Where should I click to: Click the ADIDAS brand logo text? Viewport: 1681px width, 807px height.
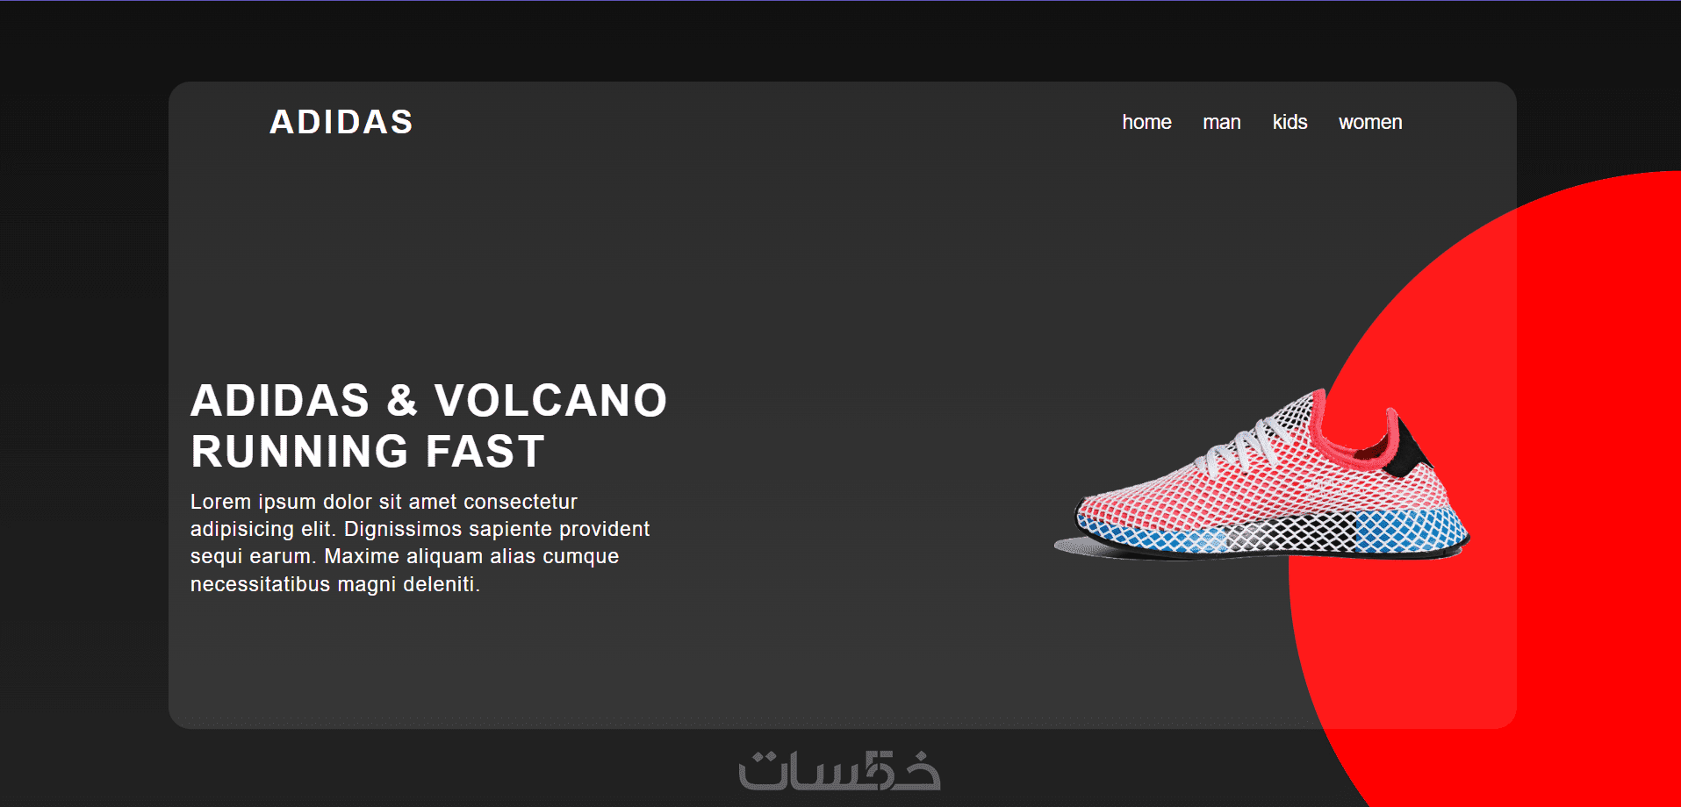click(x=341, y=122)
